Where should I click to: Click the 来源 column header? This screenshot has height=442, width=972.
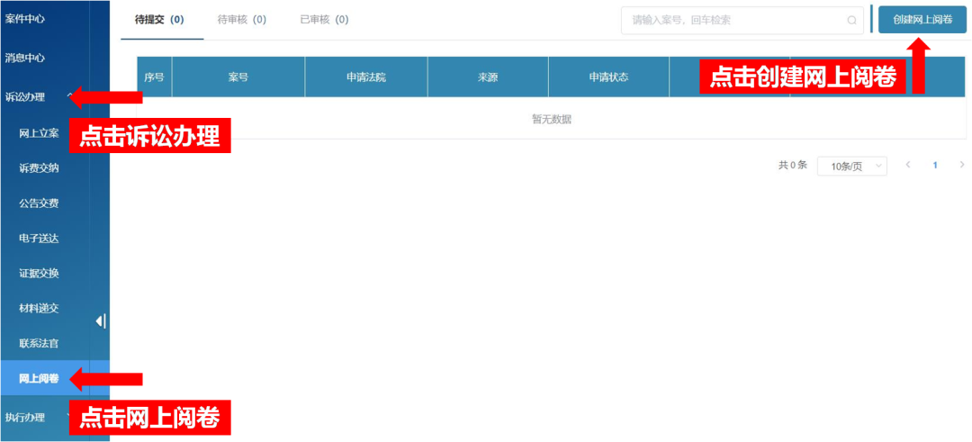click(x=488, y=77)
